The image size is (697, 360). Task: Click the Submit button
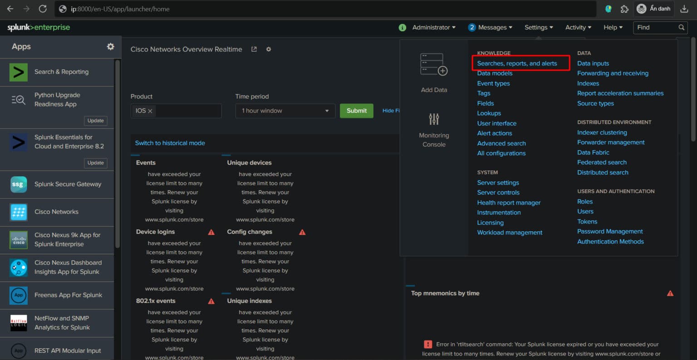pyautogui.click(x=356, y=111)
